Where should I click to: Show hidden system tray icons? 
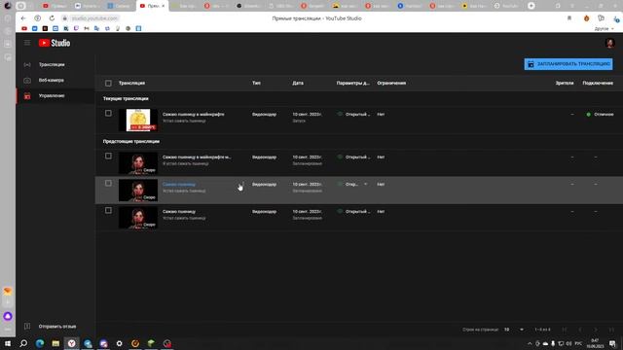[x=530, y=343]
